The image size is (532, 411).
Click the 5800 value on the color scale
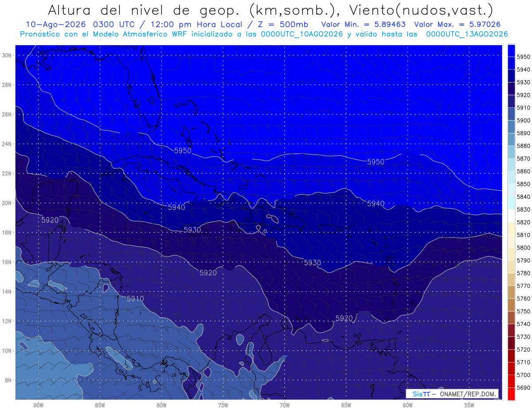523,248
